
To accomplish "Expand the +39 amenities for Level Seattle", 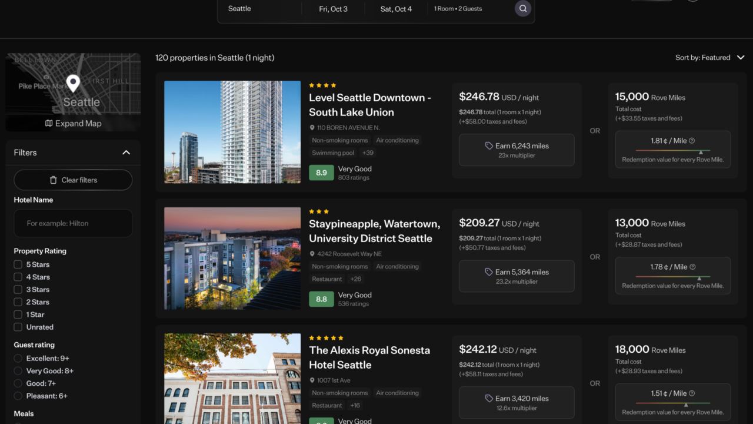I will (368, 153).
